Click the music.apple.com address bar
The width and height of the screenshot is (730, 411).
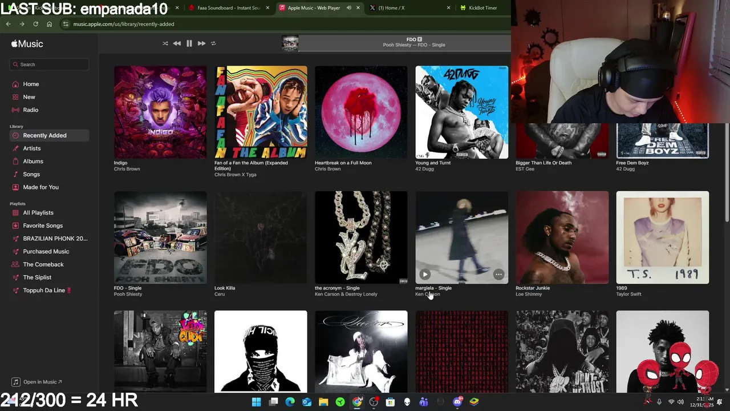[x=124, y=24]
